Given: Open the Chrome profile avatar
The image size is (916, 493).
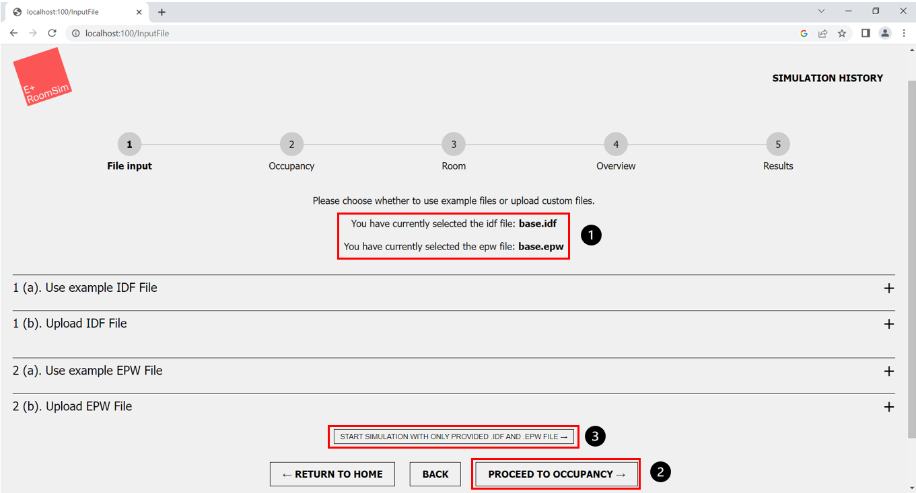Looking at the screenshot, I should tap(884, 33).
